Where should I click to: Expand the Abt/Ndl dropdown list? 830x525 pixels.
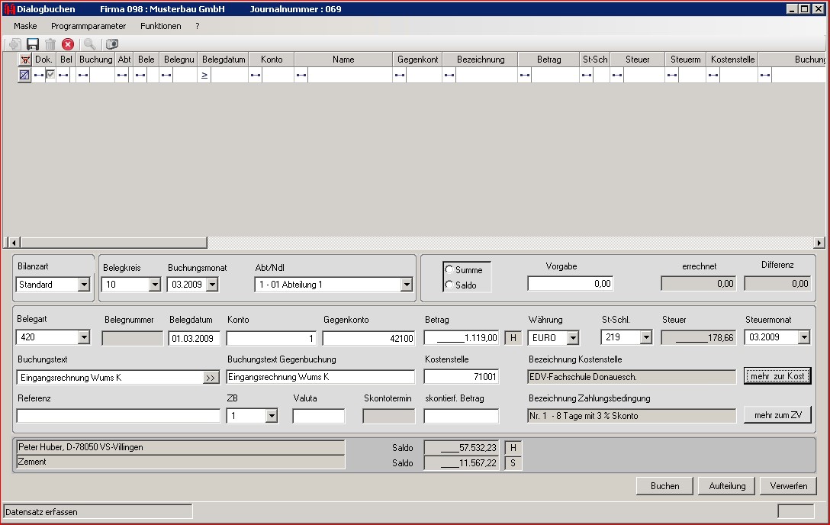coord(406,285)
